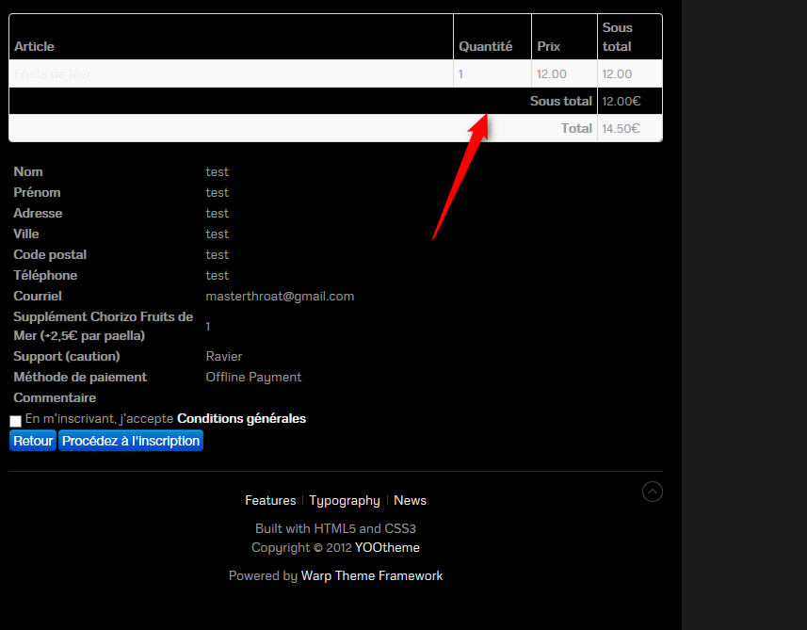
Task: Click the Prix column header
Action: tap(548, 46)
